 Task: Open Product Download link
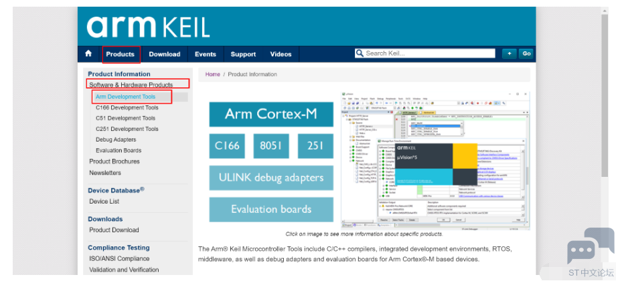pyautogui.click(x=114, y=230)
